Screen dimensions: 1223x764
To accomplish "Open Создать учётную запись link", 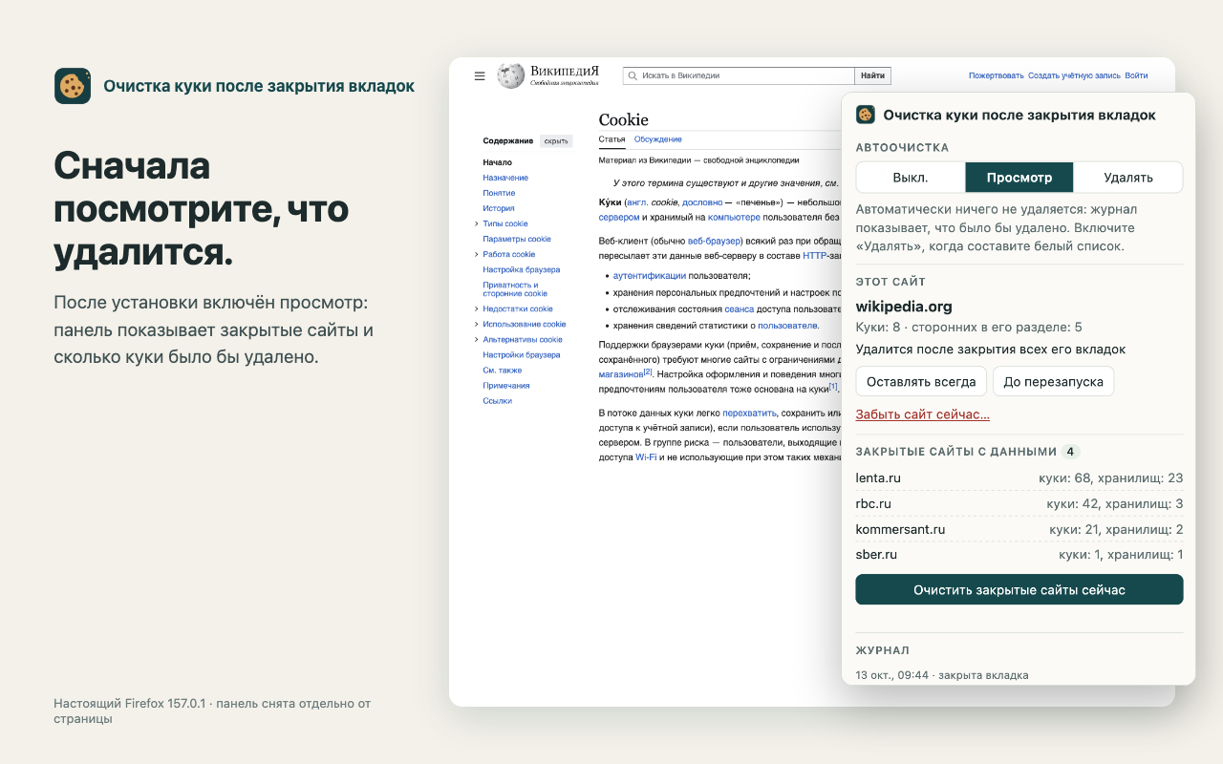I will [x=1075, y=75].
